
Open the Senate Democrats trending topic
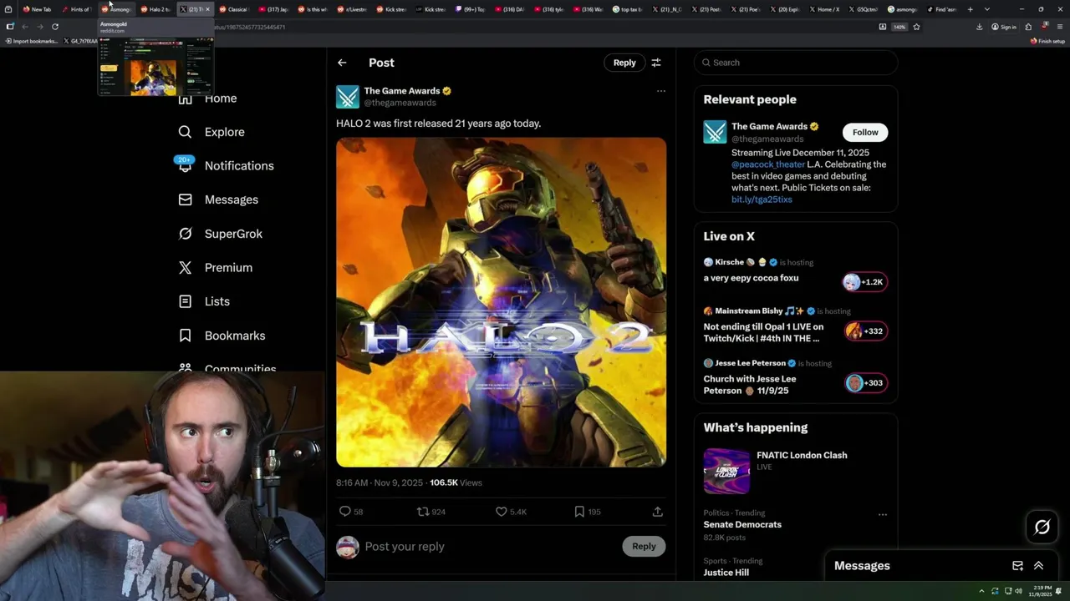[742, 524]
